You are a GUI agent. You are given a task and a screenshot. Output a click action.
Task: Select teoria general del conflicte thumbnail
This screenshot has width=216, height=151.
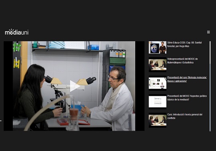point(158,120)
